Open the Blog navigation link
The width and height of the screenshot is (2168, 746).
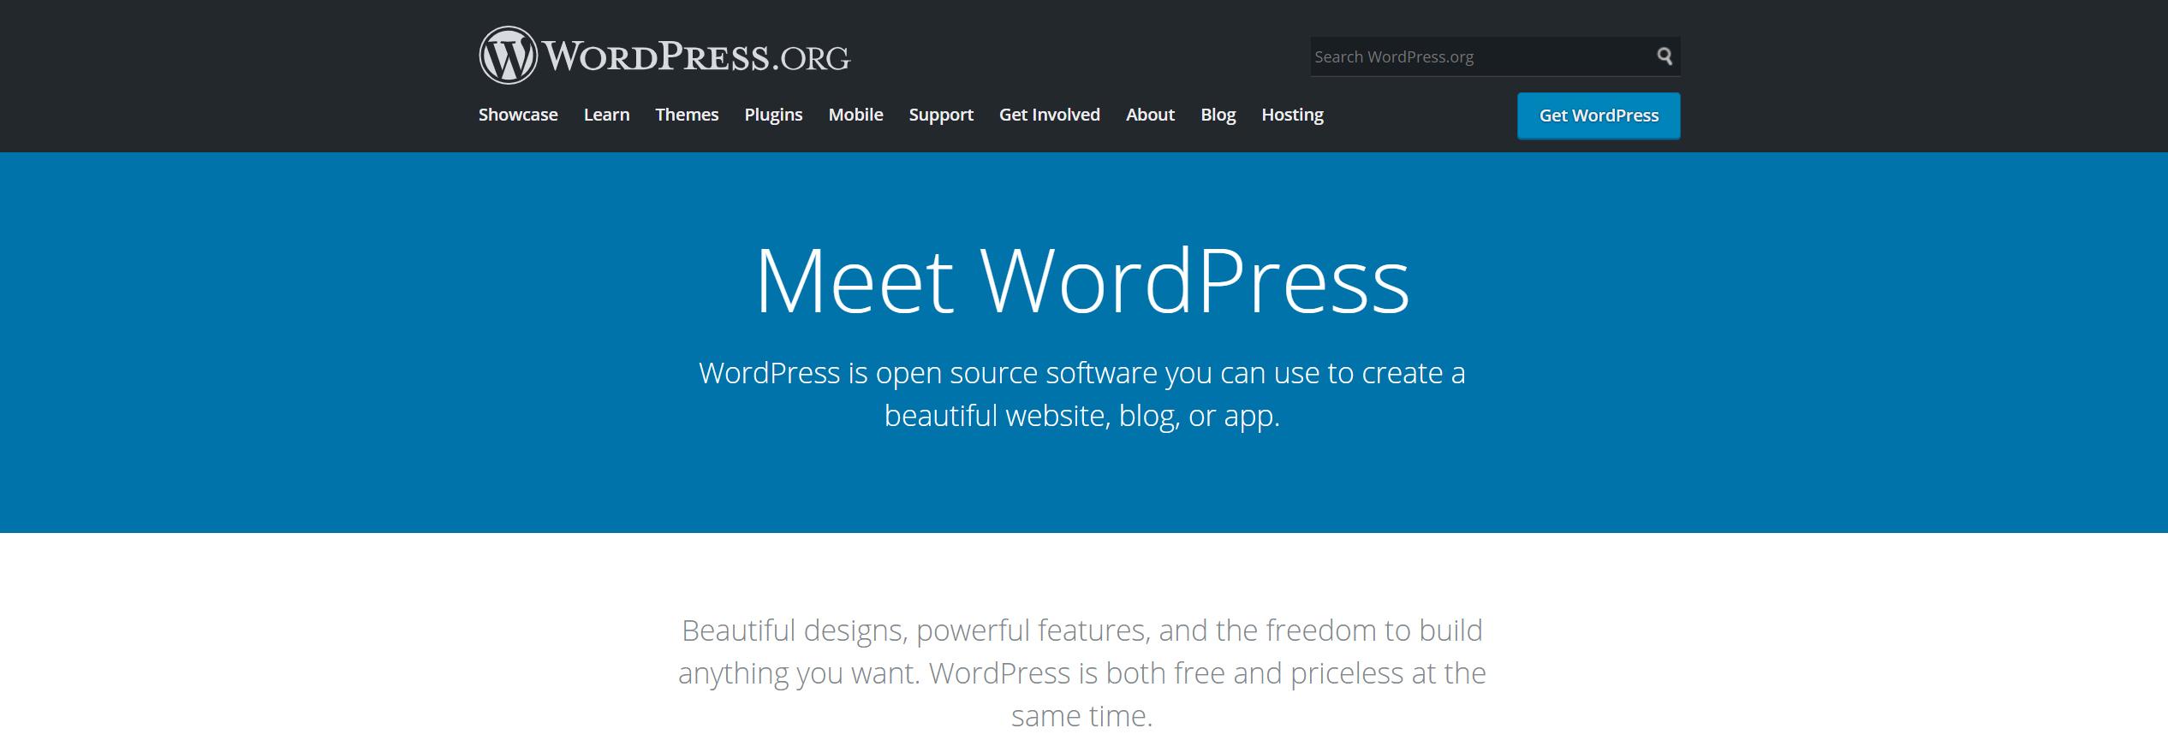tap(1218, 115)
